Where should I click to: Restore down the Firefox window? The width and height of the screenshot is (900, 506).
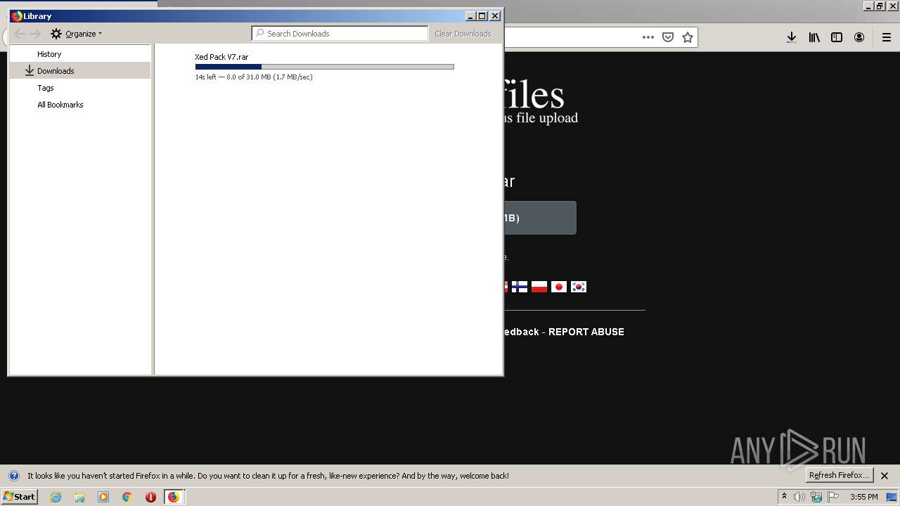pyautogui.click(x=880, y=6)
